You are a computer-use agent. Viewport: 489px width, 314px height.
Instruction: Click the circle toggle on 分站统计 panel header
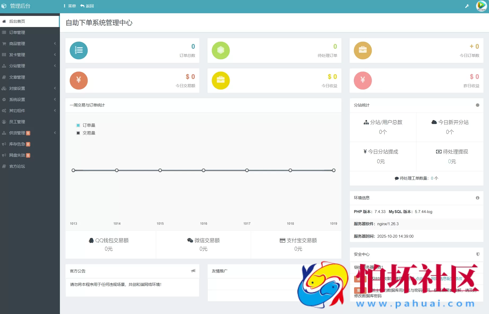(x=477, y=105)
